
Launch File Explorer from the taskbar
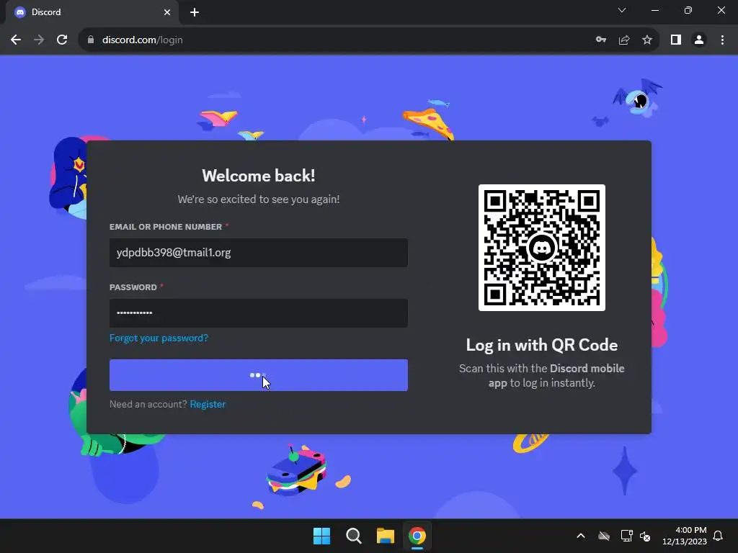pyautogui.click(x=385, y=536)
